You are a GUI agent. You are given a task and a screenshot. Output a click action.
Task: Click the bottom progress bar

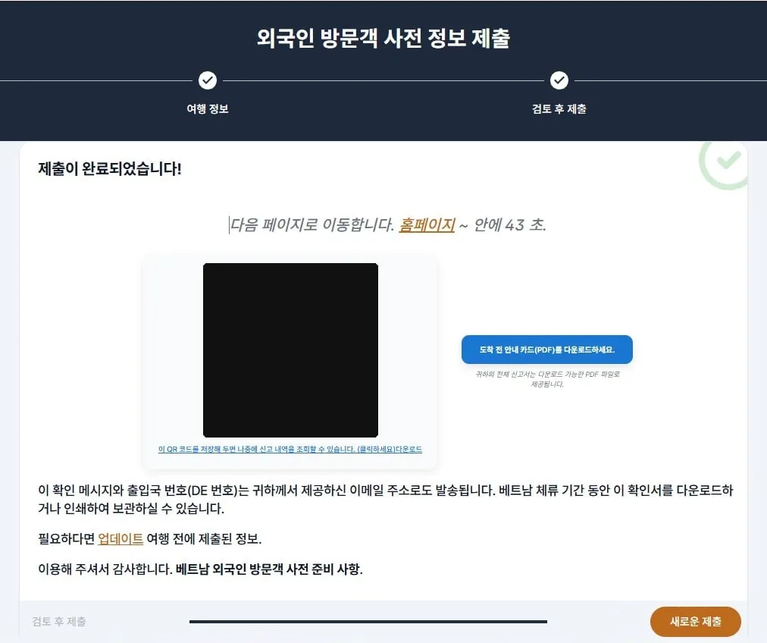(368, 622)
